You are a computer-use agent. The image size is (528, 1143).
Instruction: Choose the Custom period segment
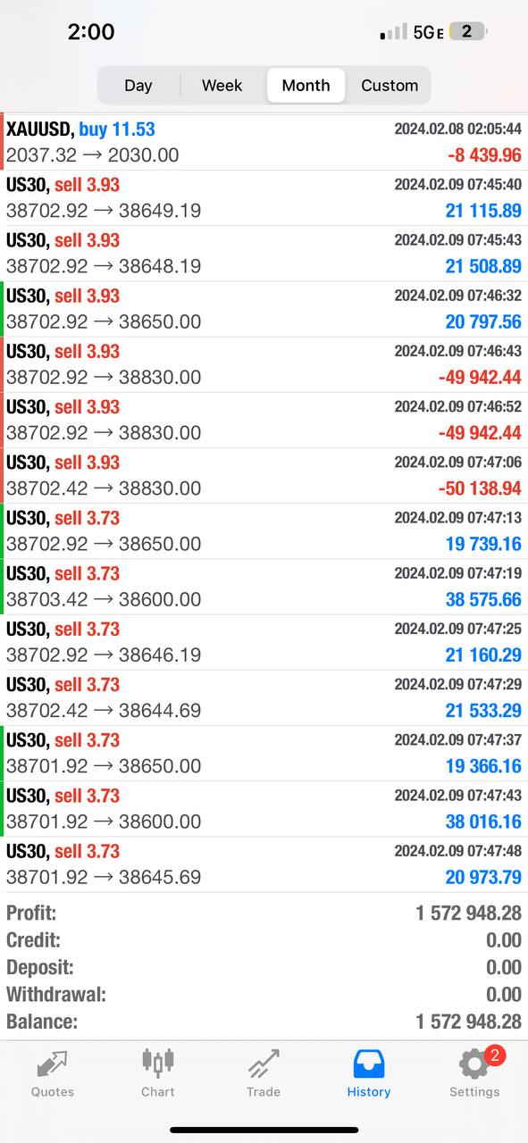390,86
